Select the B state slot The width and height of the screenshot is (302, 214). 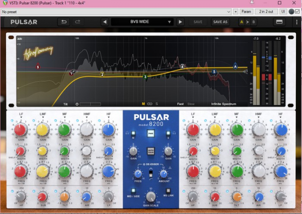[x=254, y=22]
